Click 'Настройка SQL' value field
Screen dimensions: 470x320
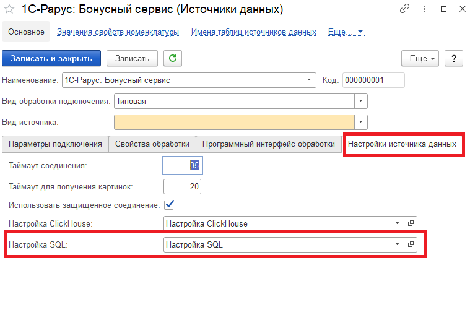277,244
